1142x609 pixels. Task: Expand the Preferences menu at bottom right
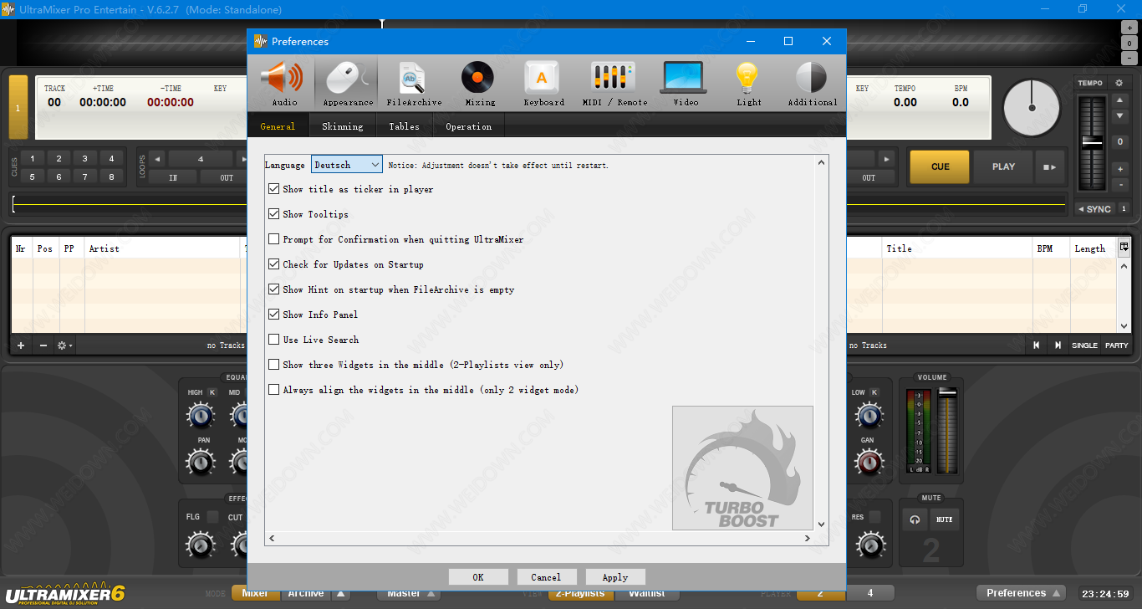[x=1021, y=593]
